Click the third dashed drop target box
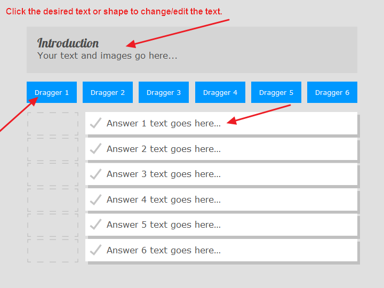 [x=53, y=174]
